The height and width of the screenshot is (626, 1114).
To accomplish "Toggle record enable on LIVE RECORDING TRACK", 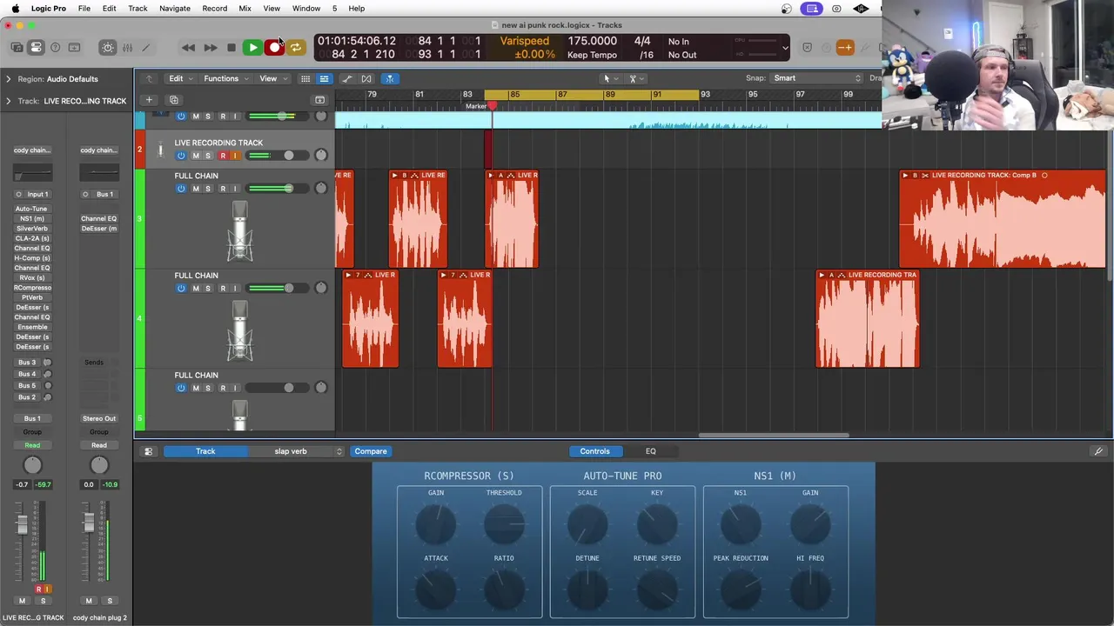I will point(223,156).
